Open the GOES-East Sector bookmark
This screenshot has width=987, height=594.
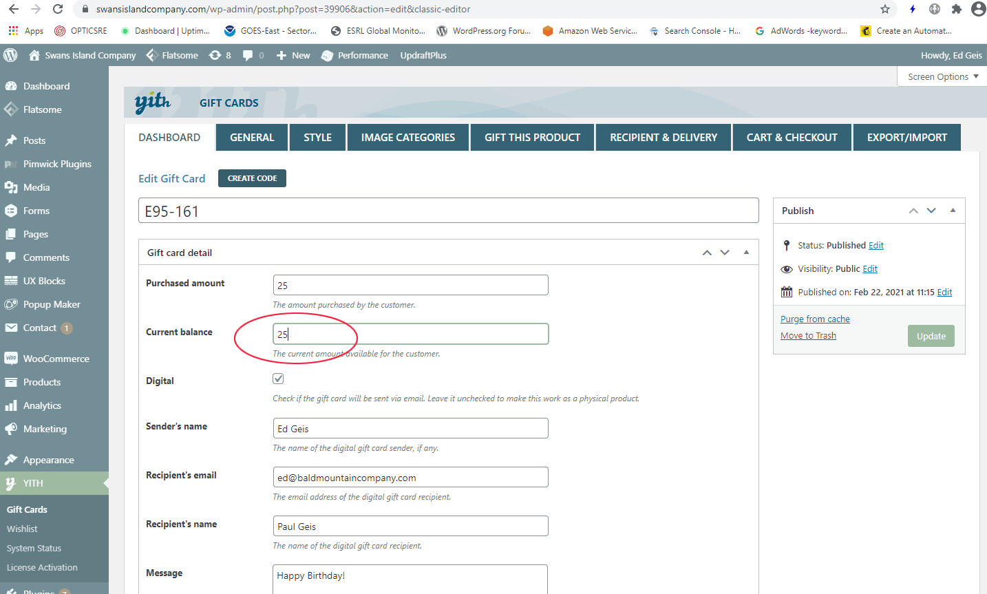click(270, 31)
